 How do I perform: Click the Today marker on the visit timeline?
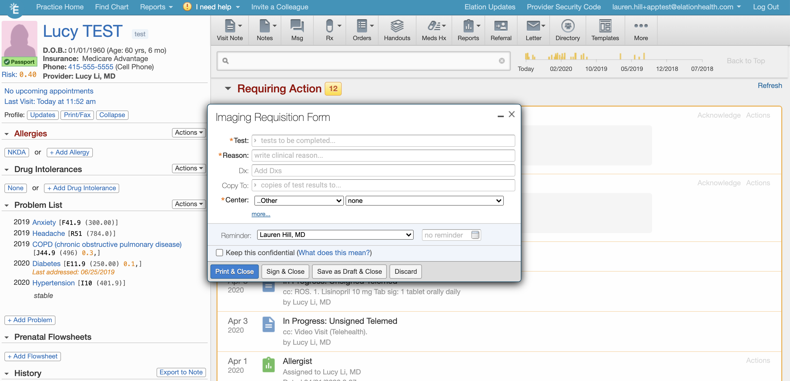[526, 68]
